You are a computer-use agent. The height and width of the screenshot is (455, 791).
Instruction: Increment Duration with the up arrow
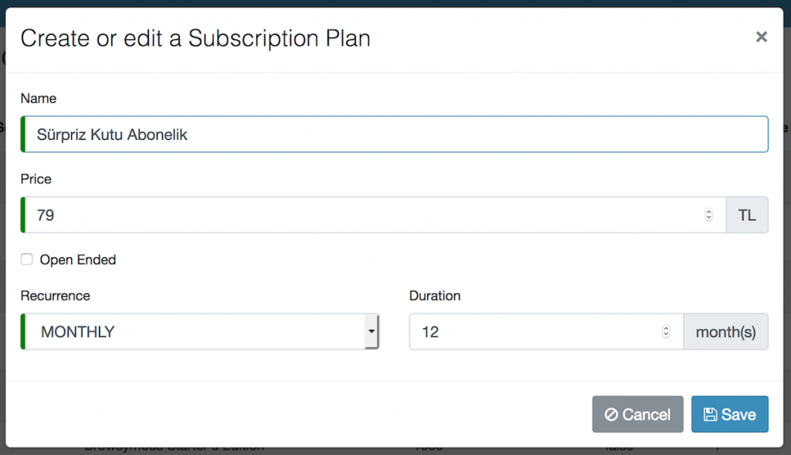tap(666, 328)
